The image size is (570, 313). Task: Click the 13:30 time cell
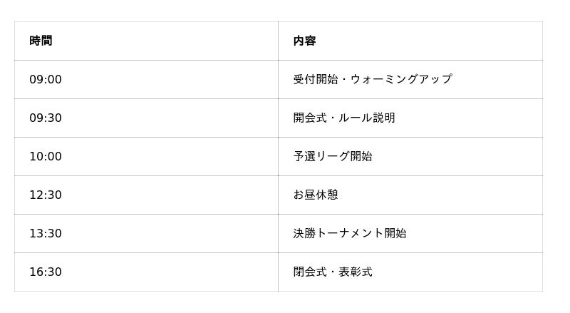tap(46, 234)
